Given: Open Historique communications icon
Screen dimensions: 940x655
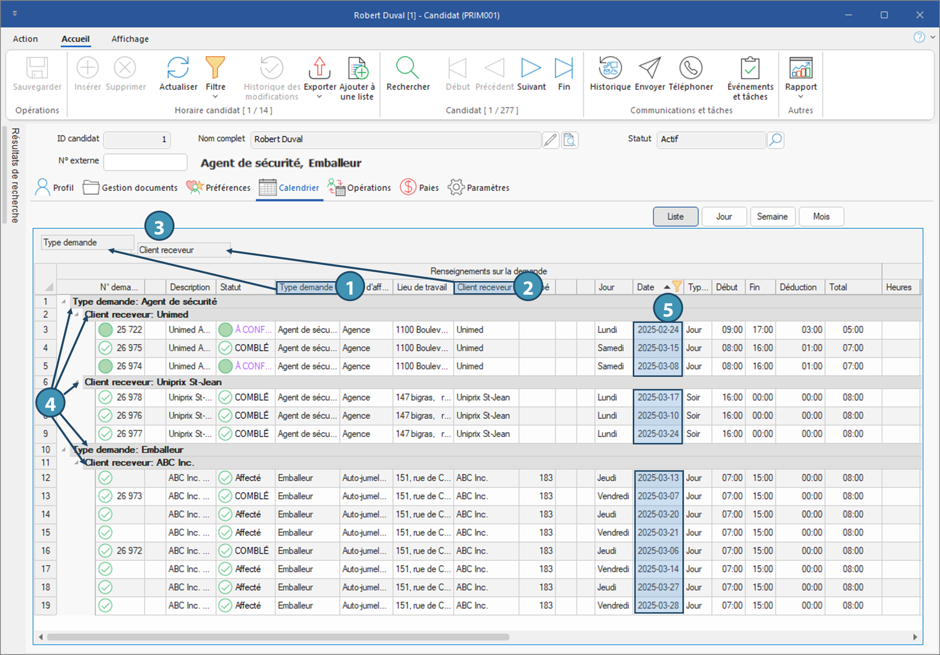Looking at the screenshot, I should 610,68.
